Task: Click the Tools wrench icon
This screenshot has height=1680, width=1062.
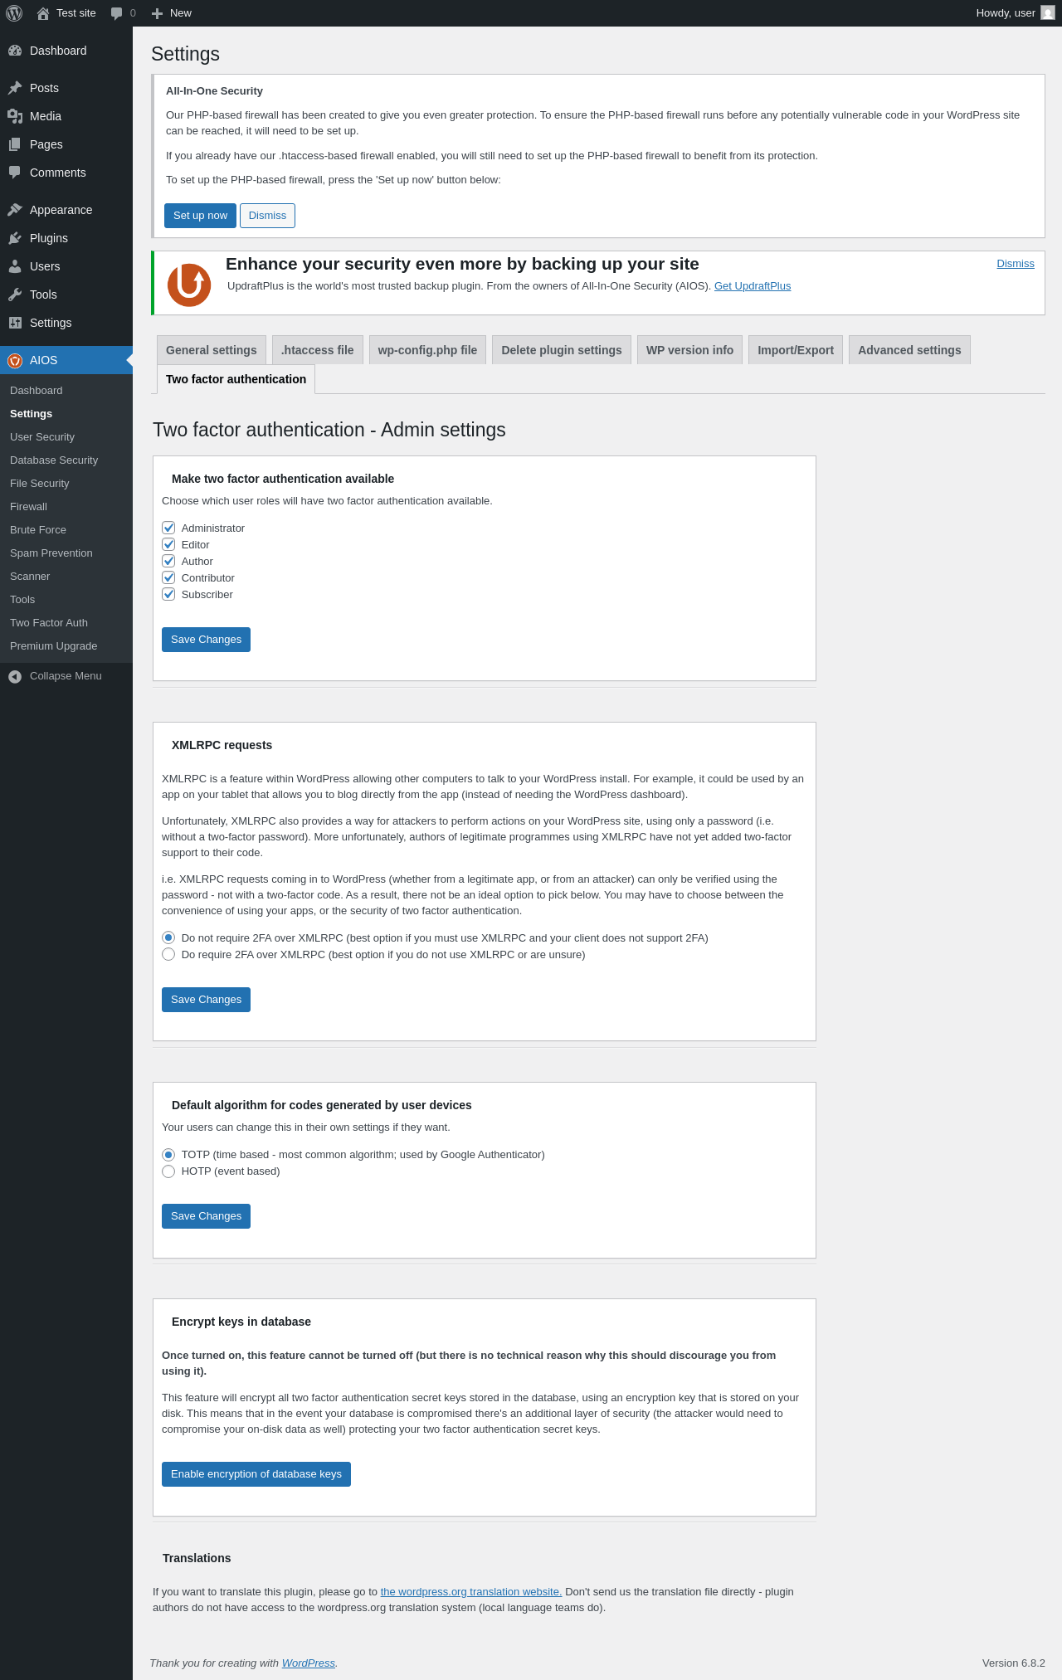Action: [15, 295]
